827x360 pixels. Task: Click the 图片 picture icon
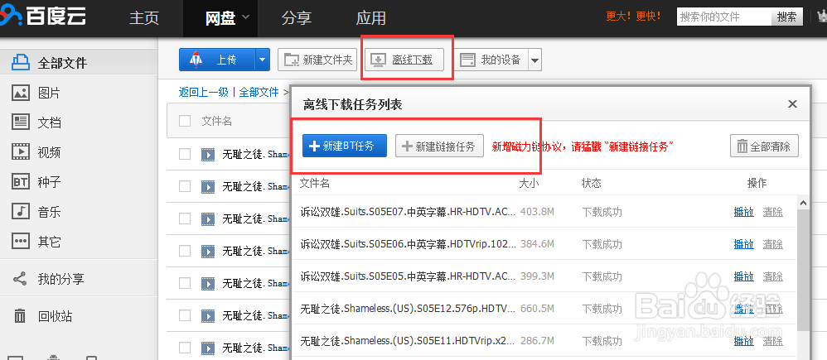point(21,93)
